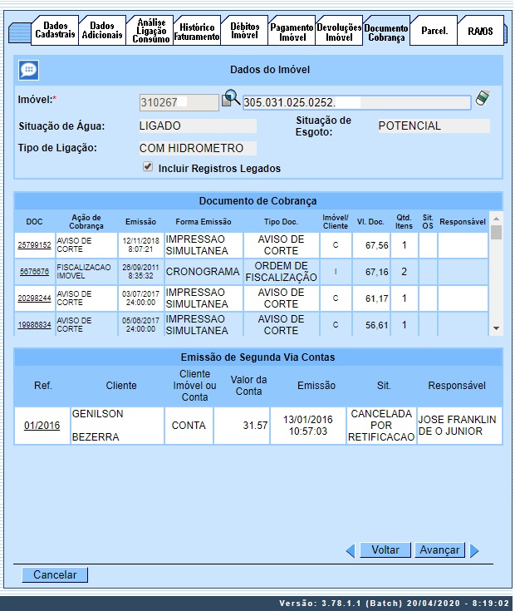
Task: Toggle Incluir Registros Legados checkbox
Action: (148, 167)
